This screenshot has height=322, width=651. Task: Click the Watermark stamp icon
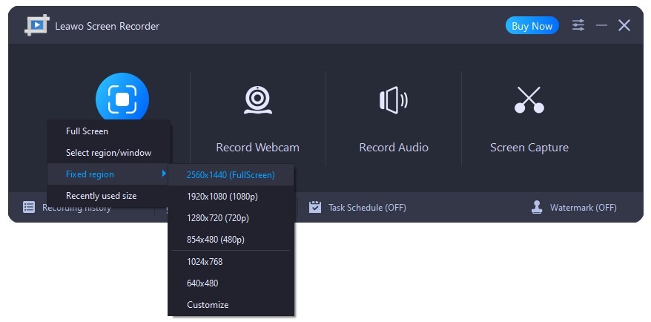537,208
